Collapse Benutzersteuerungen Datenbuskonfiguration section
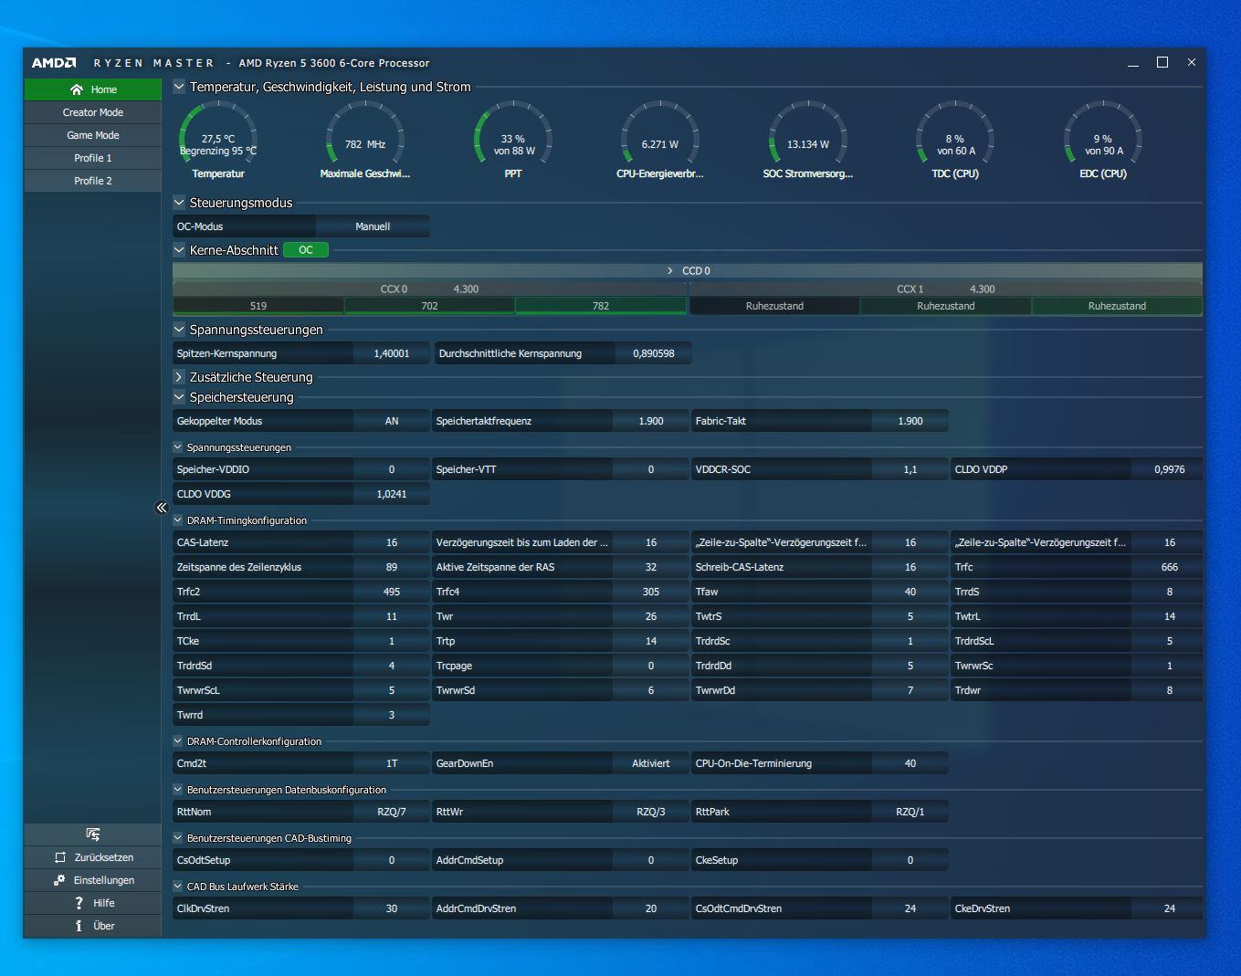This screenshot has height=976, width=1241. [178, 790]
